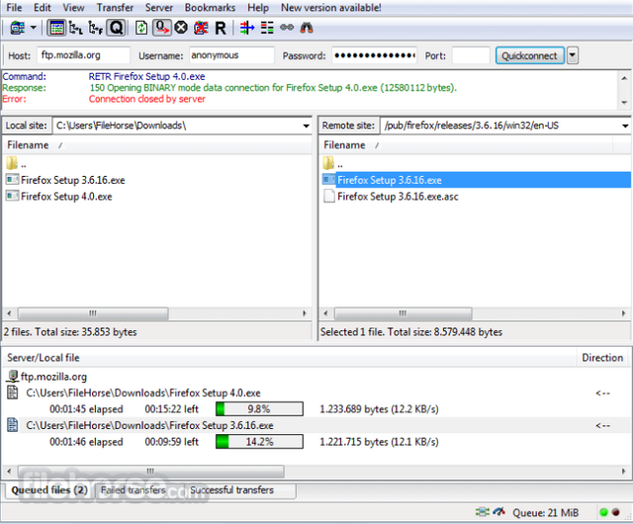Toggle directory comparison
This screenshot has width=633, height=524.
[267, 28]
